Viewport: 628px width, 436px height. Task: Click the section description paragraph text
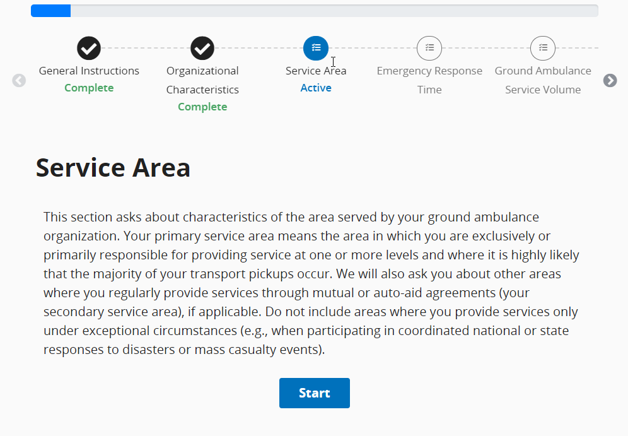pyautogui.click(x=311, y=283)
